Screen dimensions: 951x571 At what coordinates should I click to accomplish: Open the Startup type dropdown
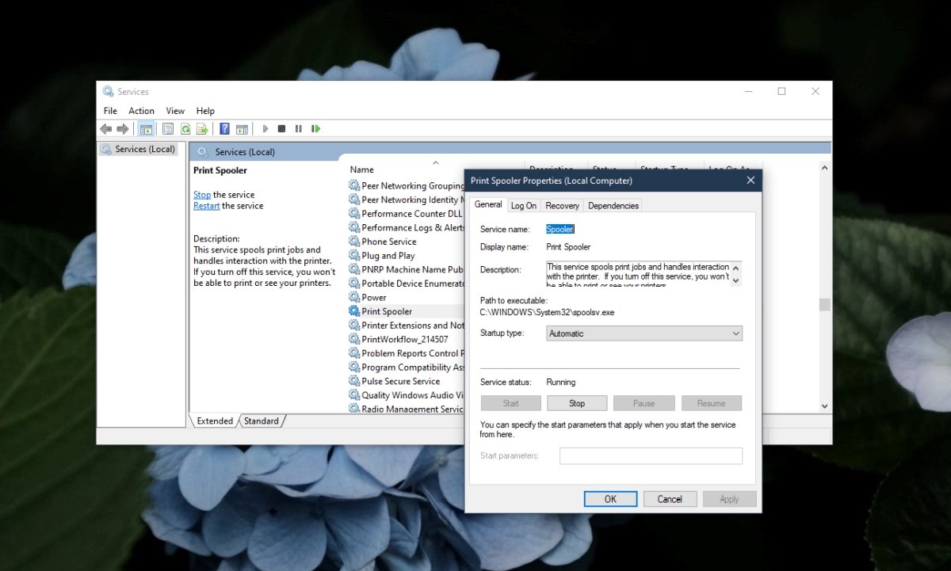click(644, 333)
